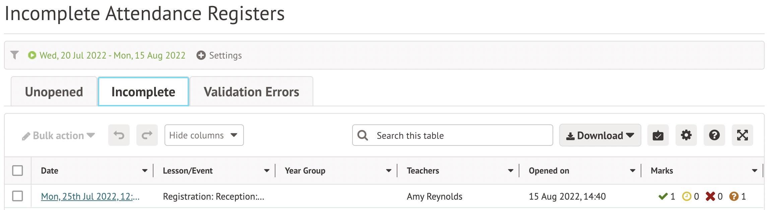The width and height of the screenshot is (770, 210).
Task: Open the Bulk action dropdown
Action: coord(59,136)
